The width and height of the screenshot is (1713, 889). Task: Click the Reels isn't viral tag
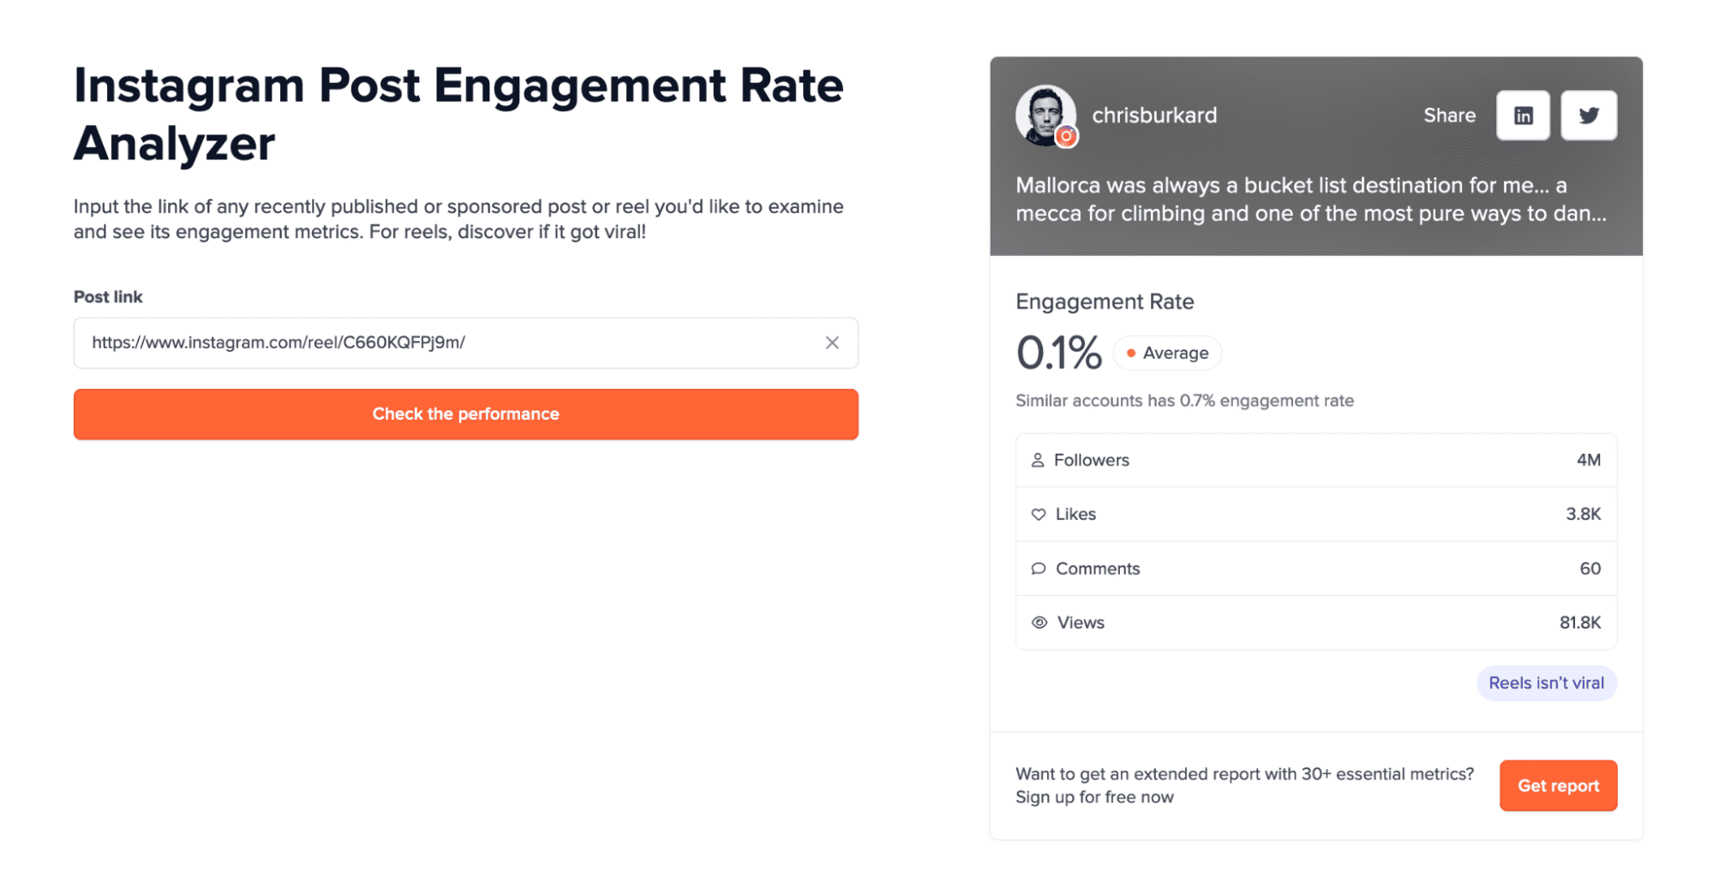coord(1545,683)
